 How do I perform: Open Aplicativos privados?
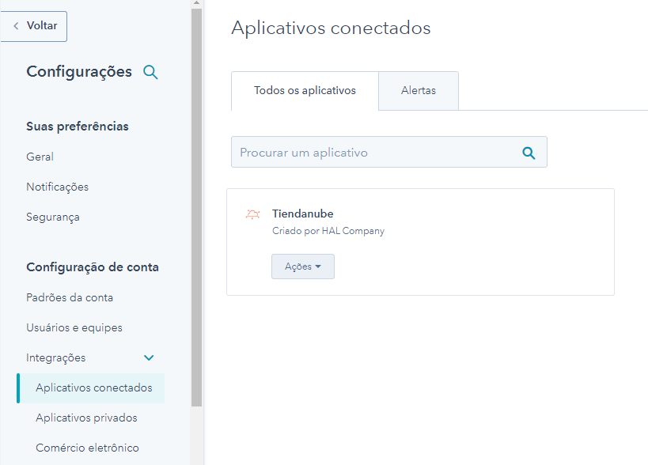86,418
